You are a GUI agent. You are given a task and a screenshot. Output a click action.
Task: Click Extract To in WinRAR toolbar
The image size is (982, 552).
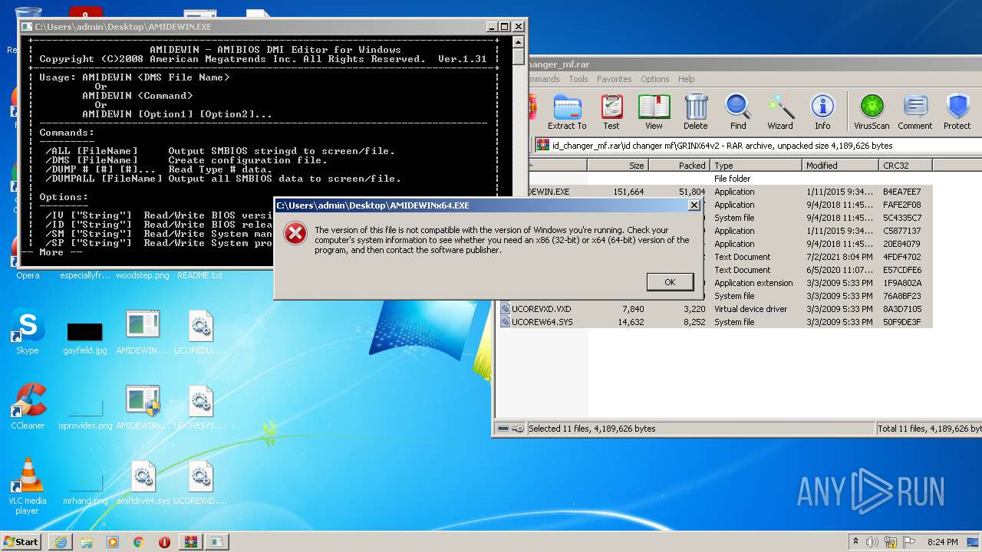pos(567,112)
